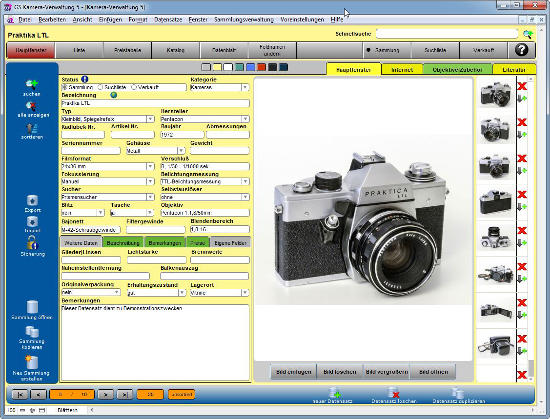This screenshot has height=419, width=550.
Task: Click the Bild einfügen button
Action: [x=294, y=372]
